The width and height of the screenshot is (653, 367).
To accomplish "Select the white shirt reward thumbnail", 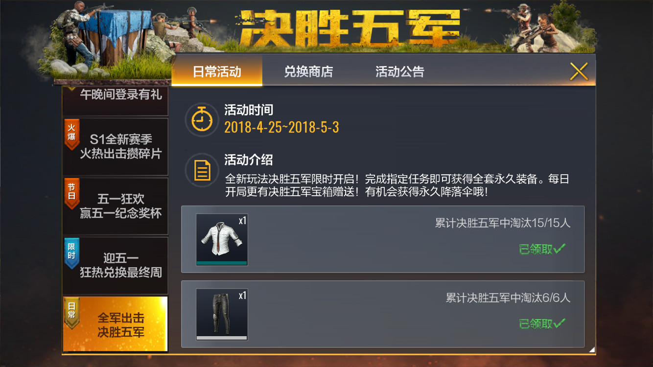I will tap(222, 240).
